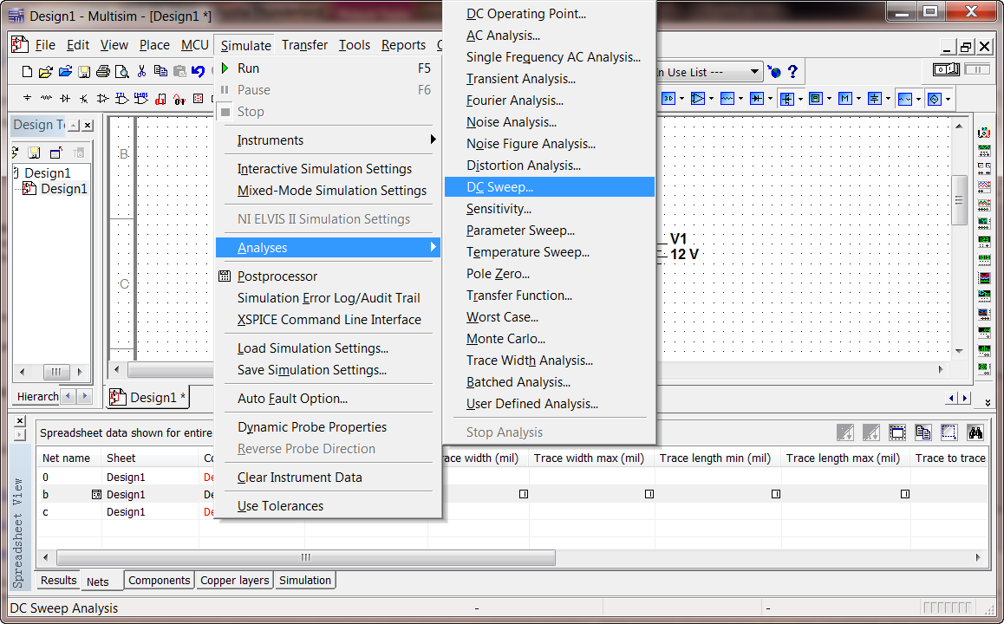Toggle checkbox under Trace width max column
The image size is (1004, 624).
[x=649, y=494]
